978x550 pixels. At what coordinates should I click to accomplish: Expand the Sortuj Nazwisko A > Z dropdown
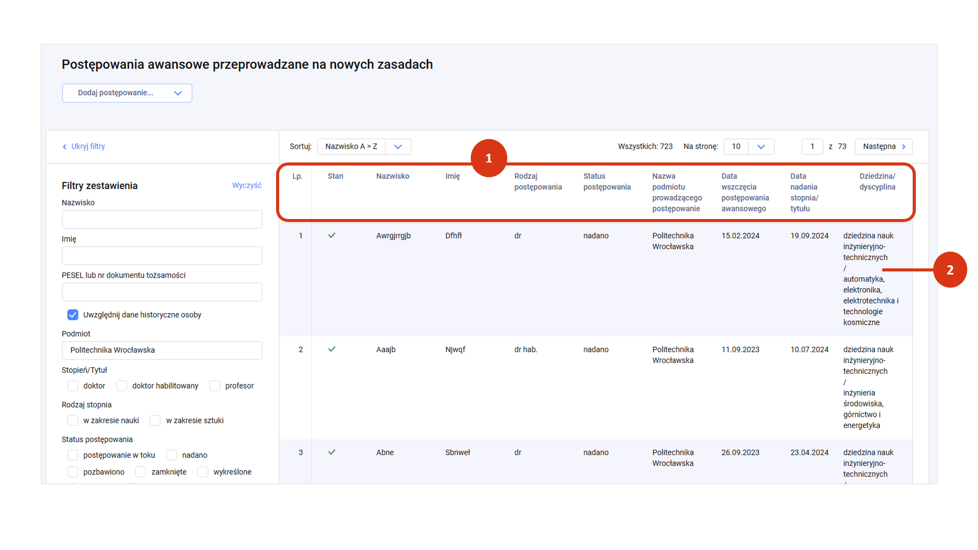click(398, 147)
